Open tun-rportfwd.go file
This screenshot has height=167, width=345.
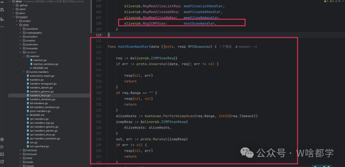(39, 146)
